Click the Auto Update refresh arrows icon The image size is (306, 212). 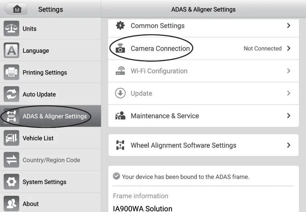point(11,94)
